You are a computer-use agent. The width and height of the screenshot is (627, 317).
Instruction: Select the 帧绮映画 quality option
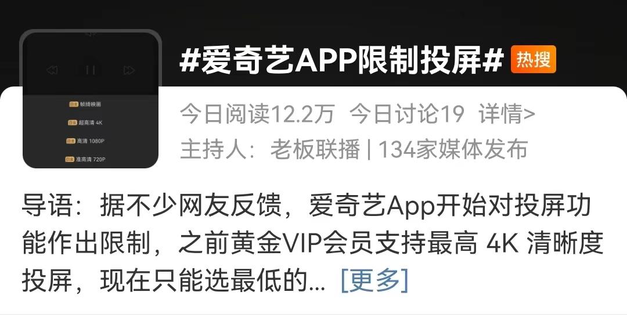[x=85, y=105]
